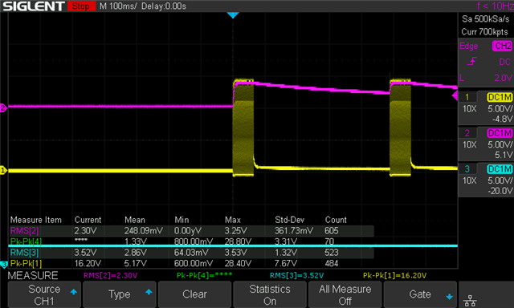The height and width of the screenshot is (308, 514).
Task: Open the Source CH1 menu button
Action: coord(44,294)
